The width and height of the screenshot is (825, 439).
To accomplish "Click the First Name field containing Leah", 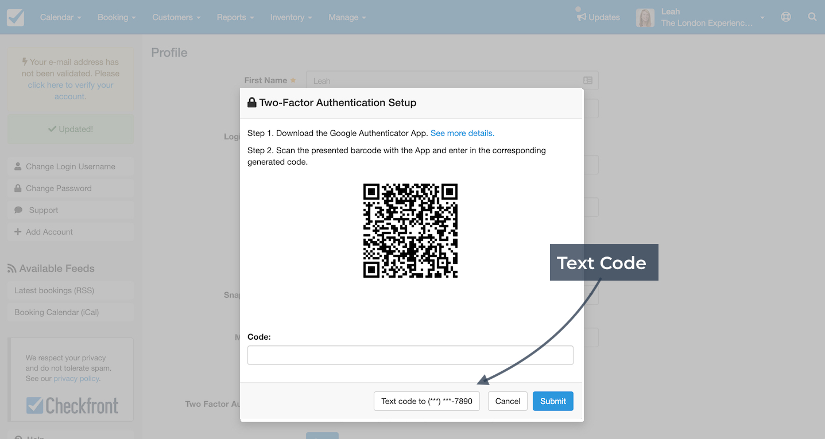I will (452, 81).
